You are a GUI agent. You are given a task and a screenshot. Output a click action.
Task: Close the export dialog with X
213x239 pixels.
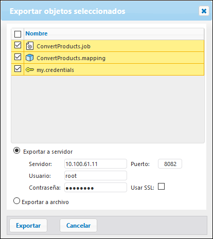pos(204,11)
